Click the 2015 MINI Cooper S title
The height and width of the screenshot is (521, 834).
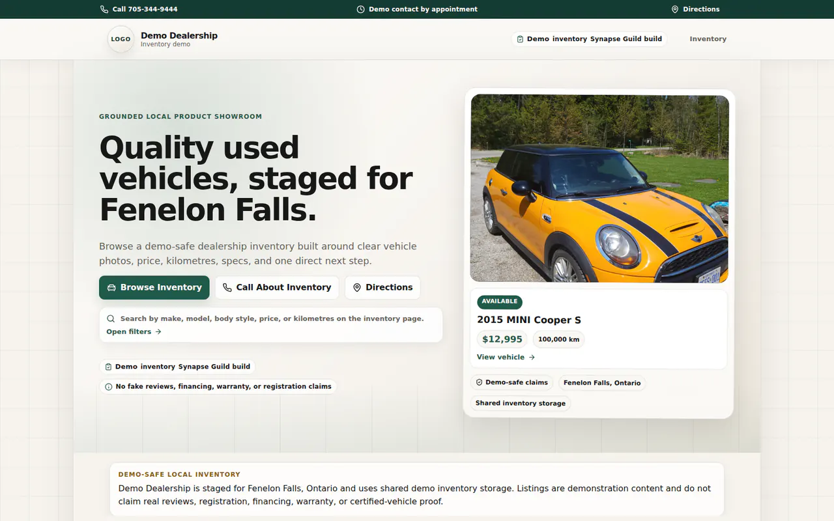529,320
